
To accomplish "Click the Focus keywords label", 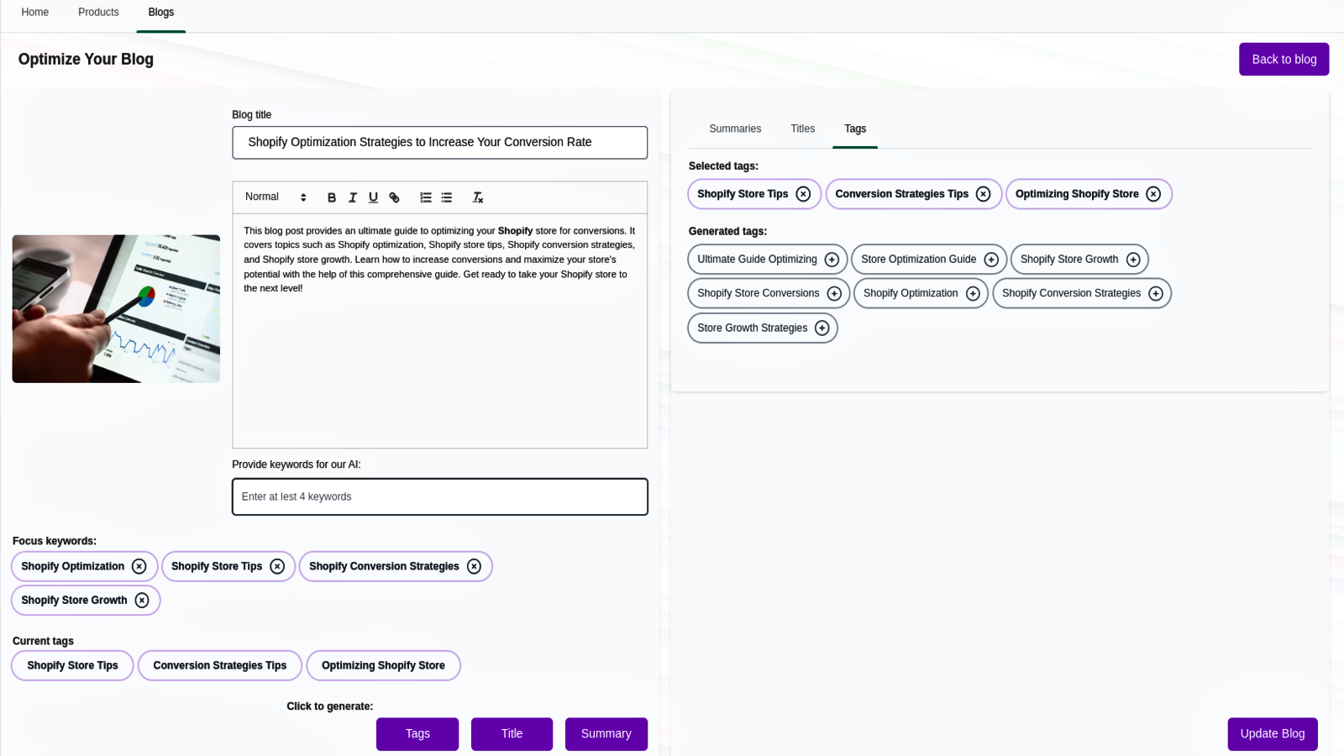I will (x=55, y=541).
